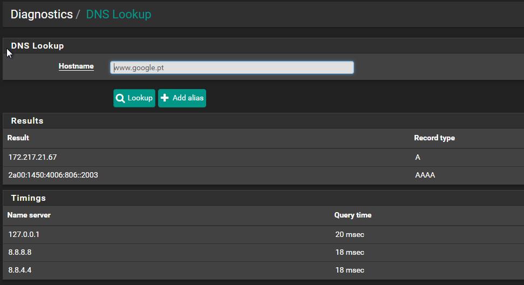Click the AAAA record type cell
524x285 pixels.
click(x=425, y=175)
